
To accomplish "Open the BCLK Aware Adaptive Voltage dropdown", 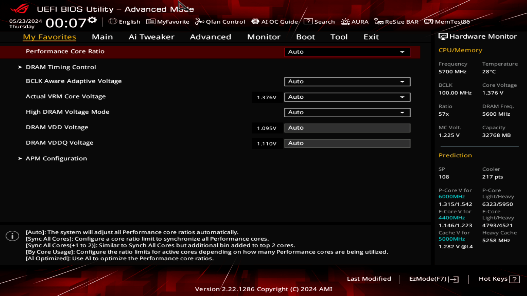I will click(347, 81).
